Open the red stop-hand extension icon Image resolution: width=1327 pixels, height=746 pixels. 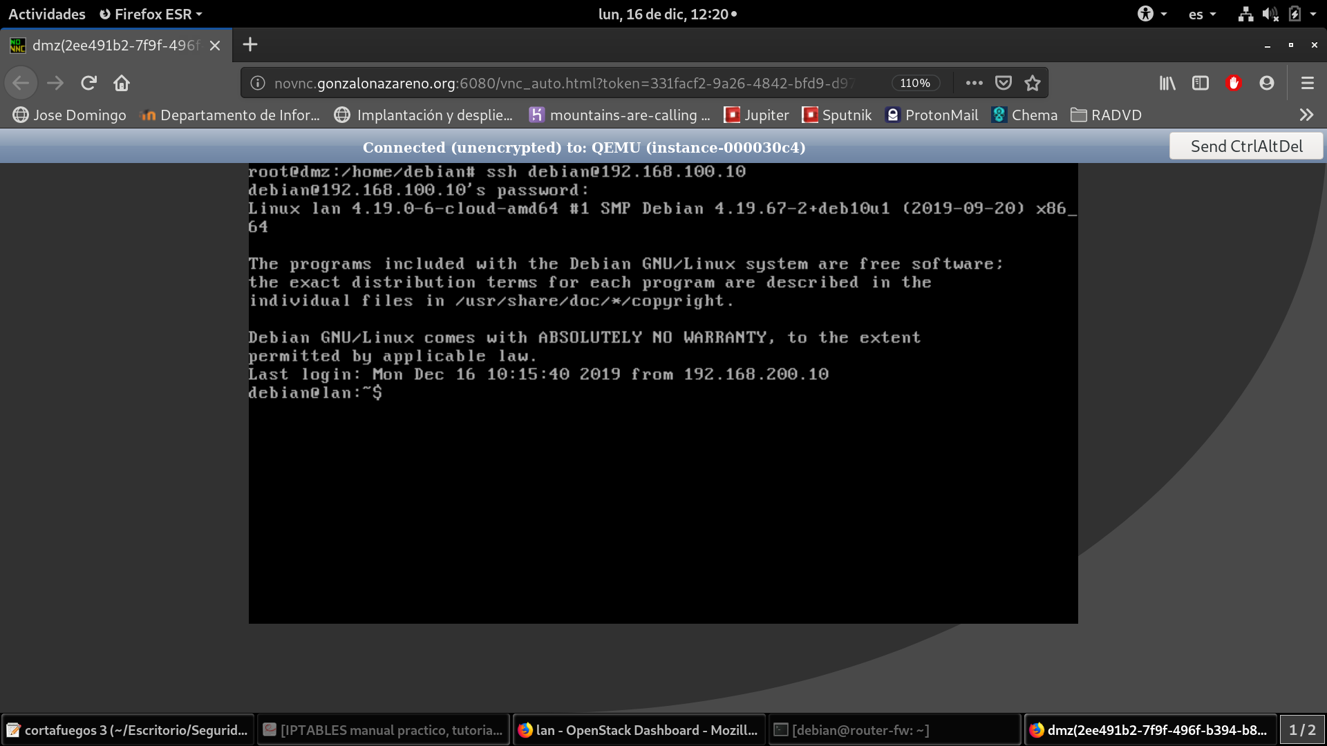pos(1234,83)
